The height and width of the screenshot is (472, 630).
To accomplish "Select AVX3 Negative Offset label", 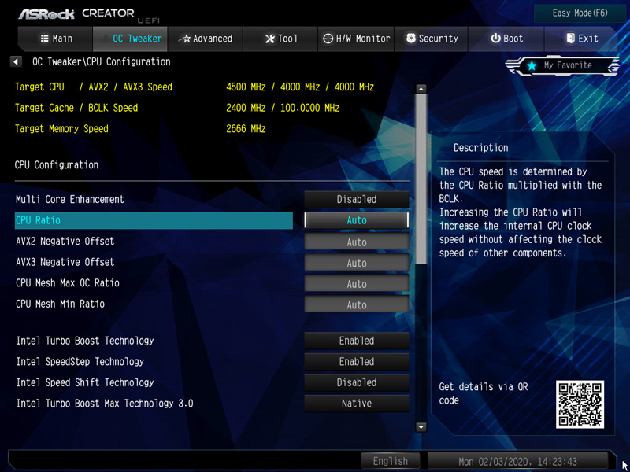I will click(x=65, y=262).
